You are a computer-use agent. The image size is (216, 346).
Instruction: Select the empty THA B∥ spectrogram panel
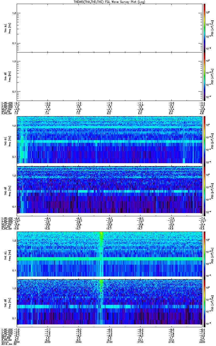(x=109, y=76)
